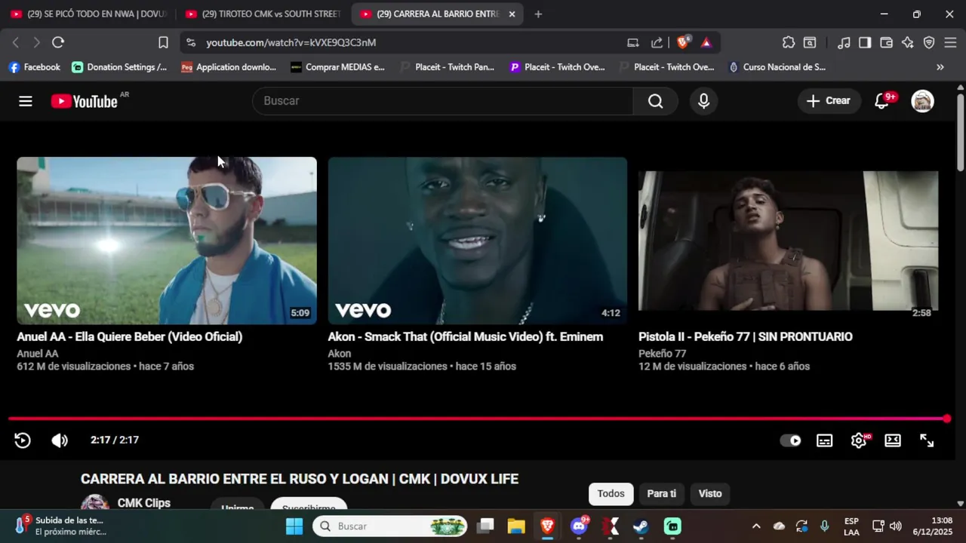This screenshot has height=543, width=966.
Task: Bookmark this page with the bookmark icon
Action: pos(163,42)
